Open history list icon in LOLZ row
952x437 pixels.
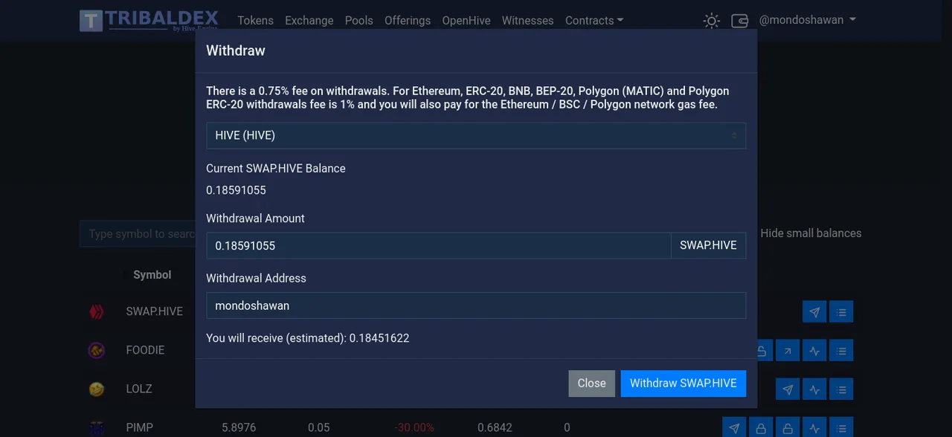(841, 389)
